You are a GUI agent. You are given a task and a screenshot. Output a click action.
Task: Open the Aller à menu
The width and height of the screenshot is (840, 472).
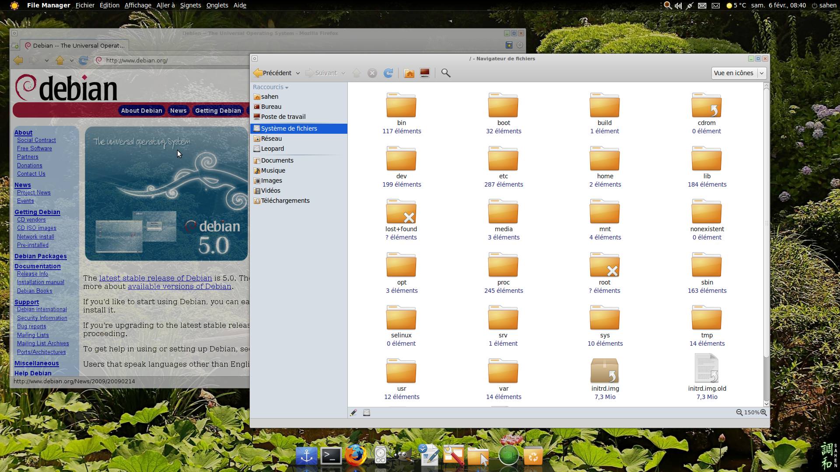[x=166, y=5]
